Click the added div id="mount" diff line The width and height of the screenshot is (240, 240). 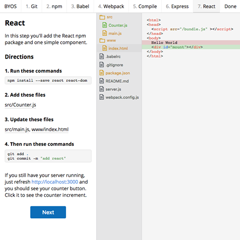[x=191, y=47]
